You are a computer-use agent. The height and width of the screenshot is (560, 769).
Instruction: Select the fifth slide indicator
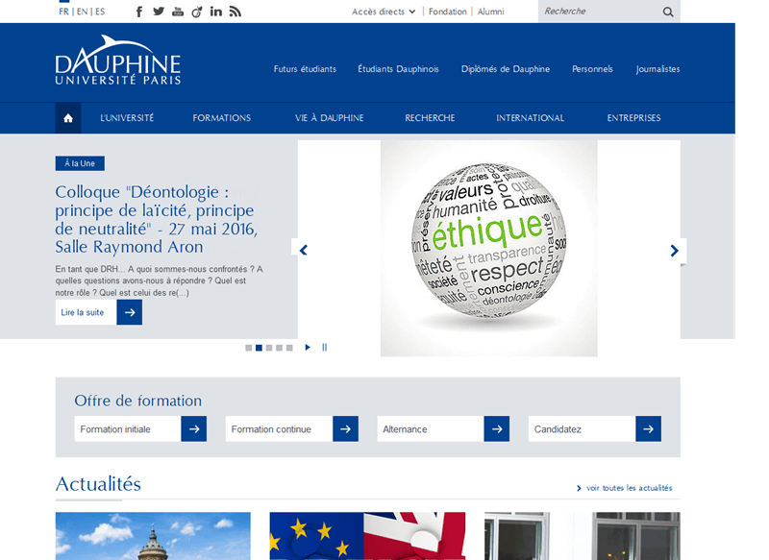(x=289, y=348)
